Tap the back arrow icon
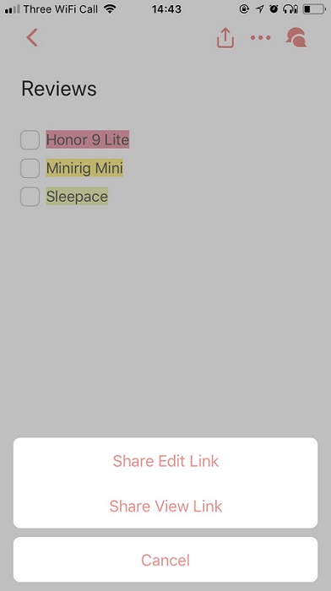Viewport: 331px width, 591px height. (x=32, y=38)
